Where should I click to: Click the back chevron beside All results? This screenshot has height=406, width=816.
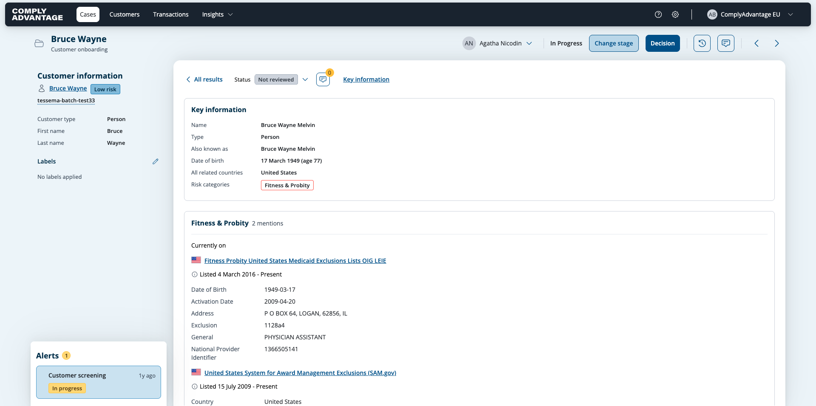(x=188, y=79)
